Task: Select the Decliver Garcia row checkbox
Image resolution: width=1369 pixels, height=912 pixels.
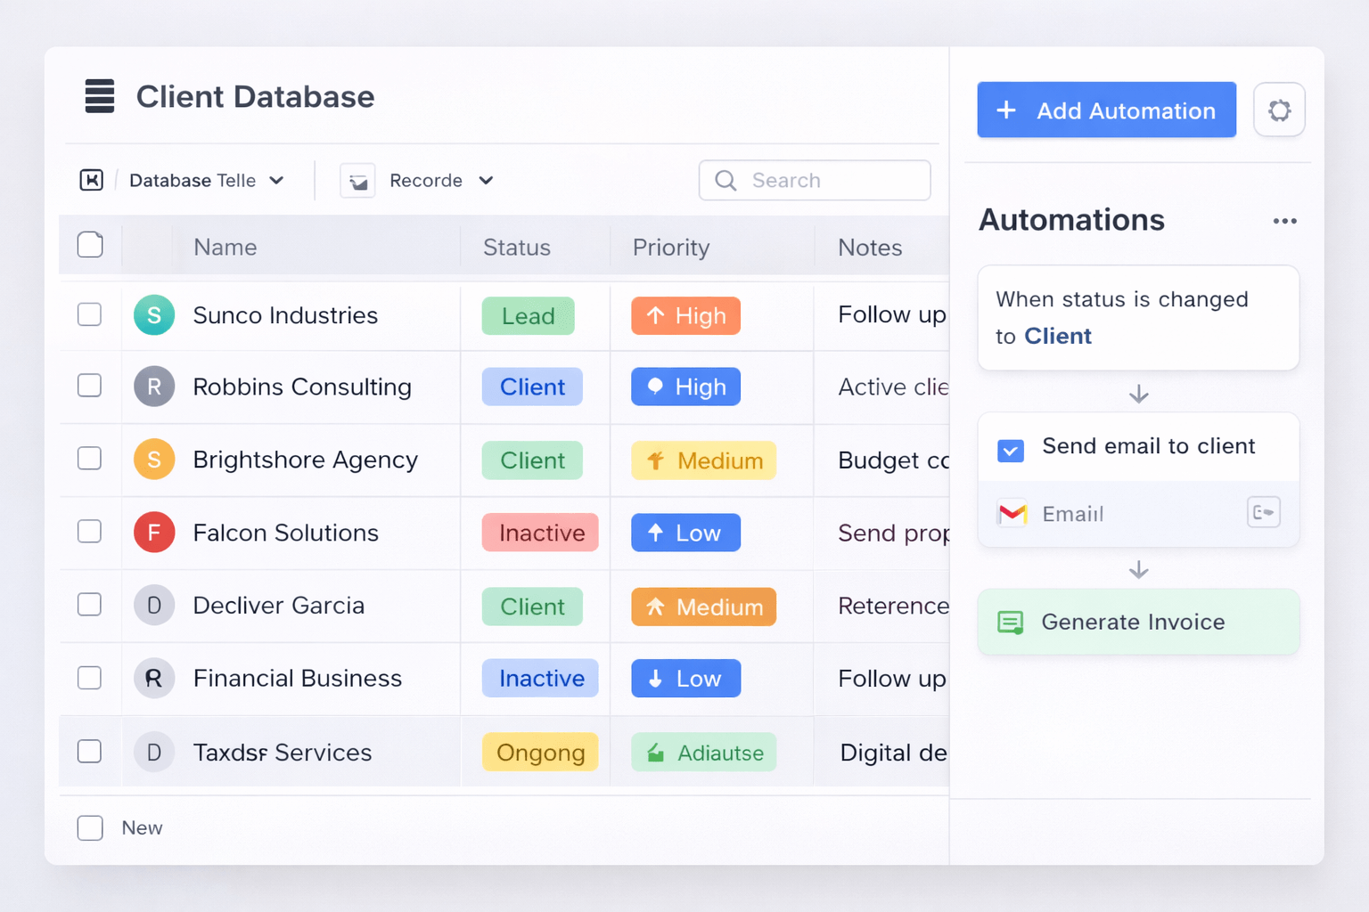Action: click(x=89, y=605)
